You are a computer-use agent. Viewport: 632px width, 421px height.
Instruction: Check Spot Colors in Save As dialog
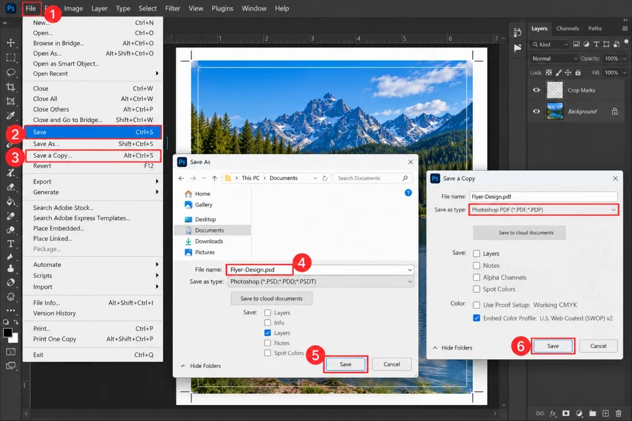coord(268,353)
